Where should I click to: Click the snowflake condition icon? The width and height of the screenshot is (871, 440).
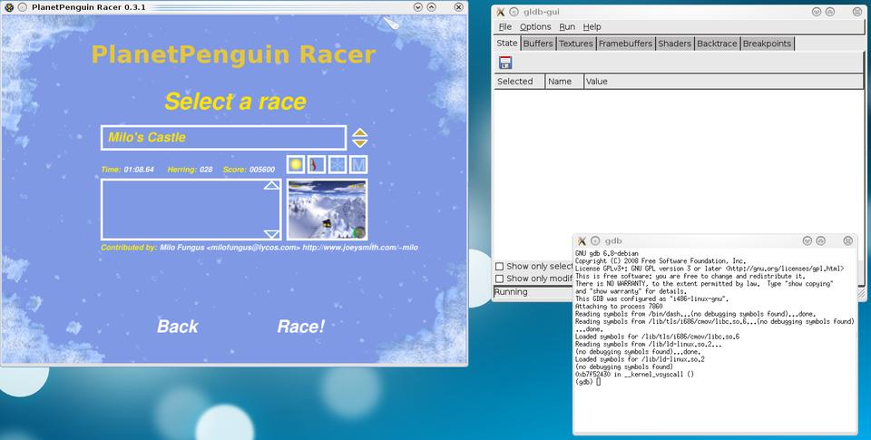(x=338, y=164)
